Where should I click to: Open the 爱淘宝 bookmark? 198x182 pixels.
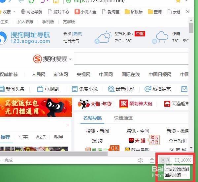111,12
